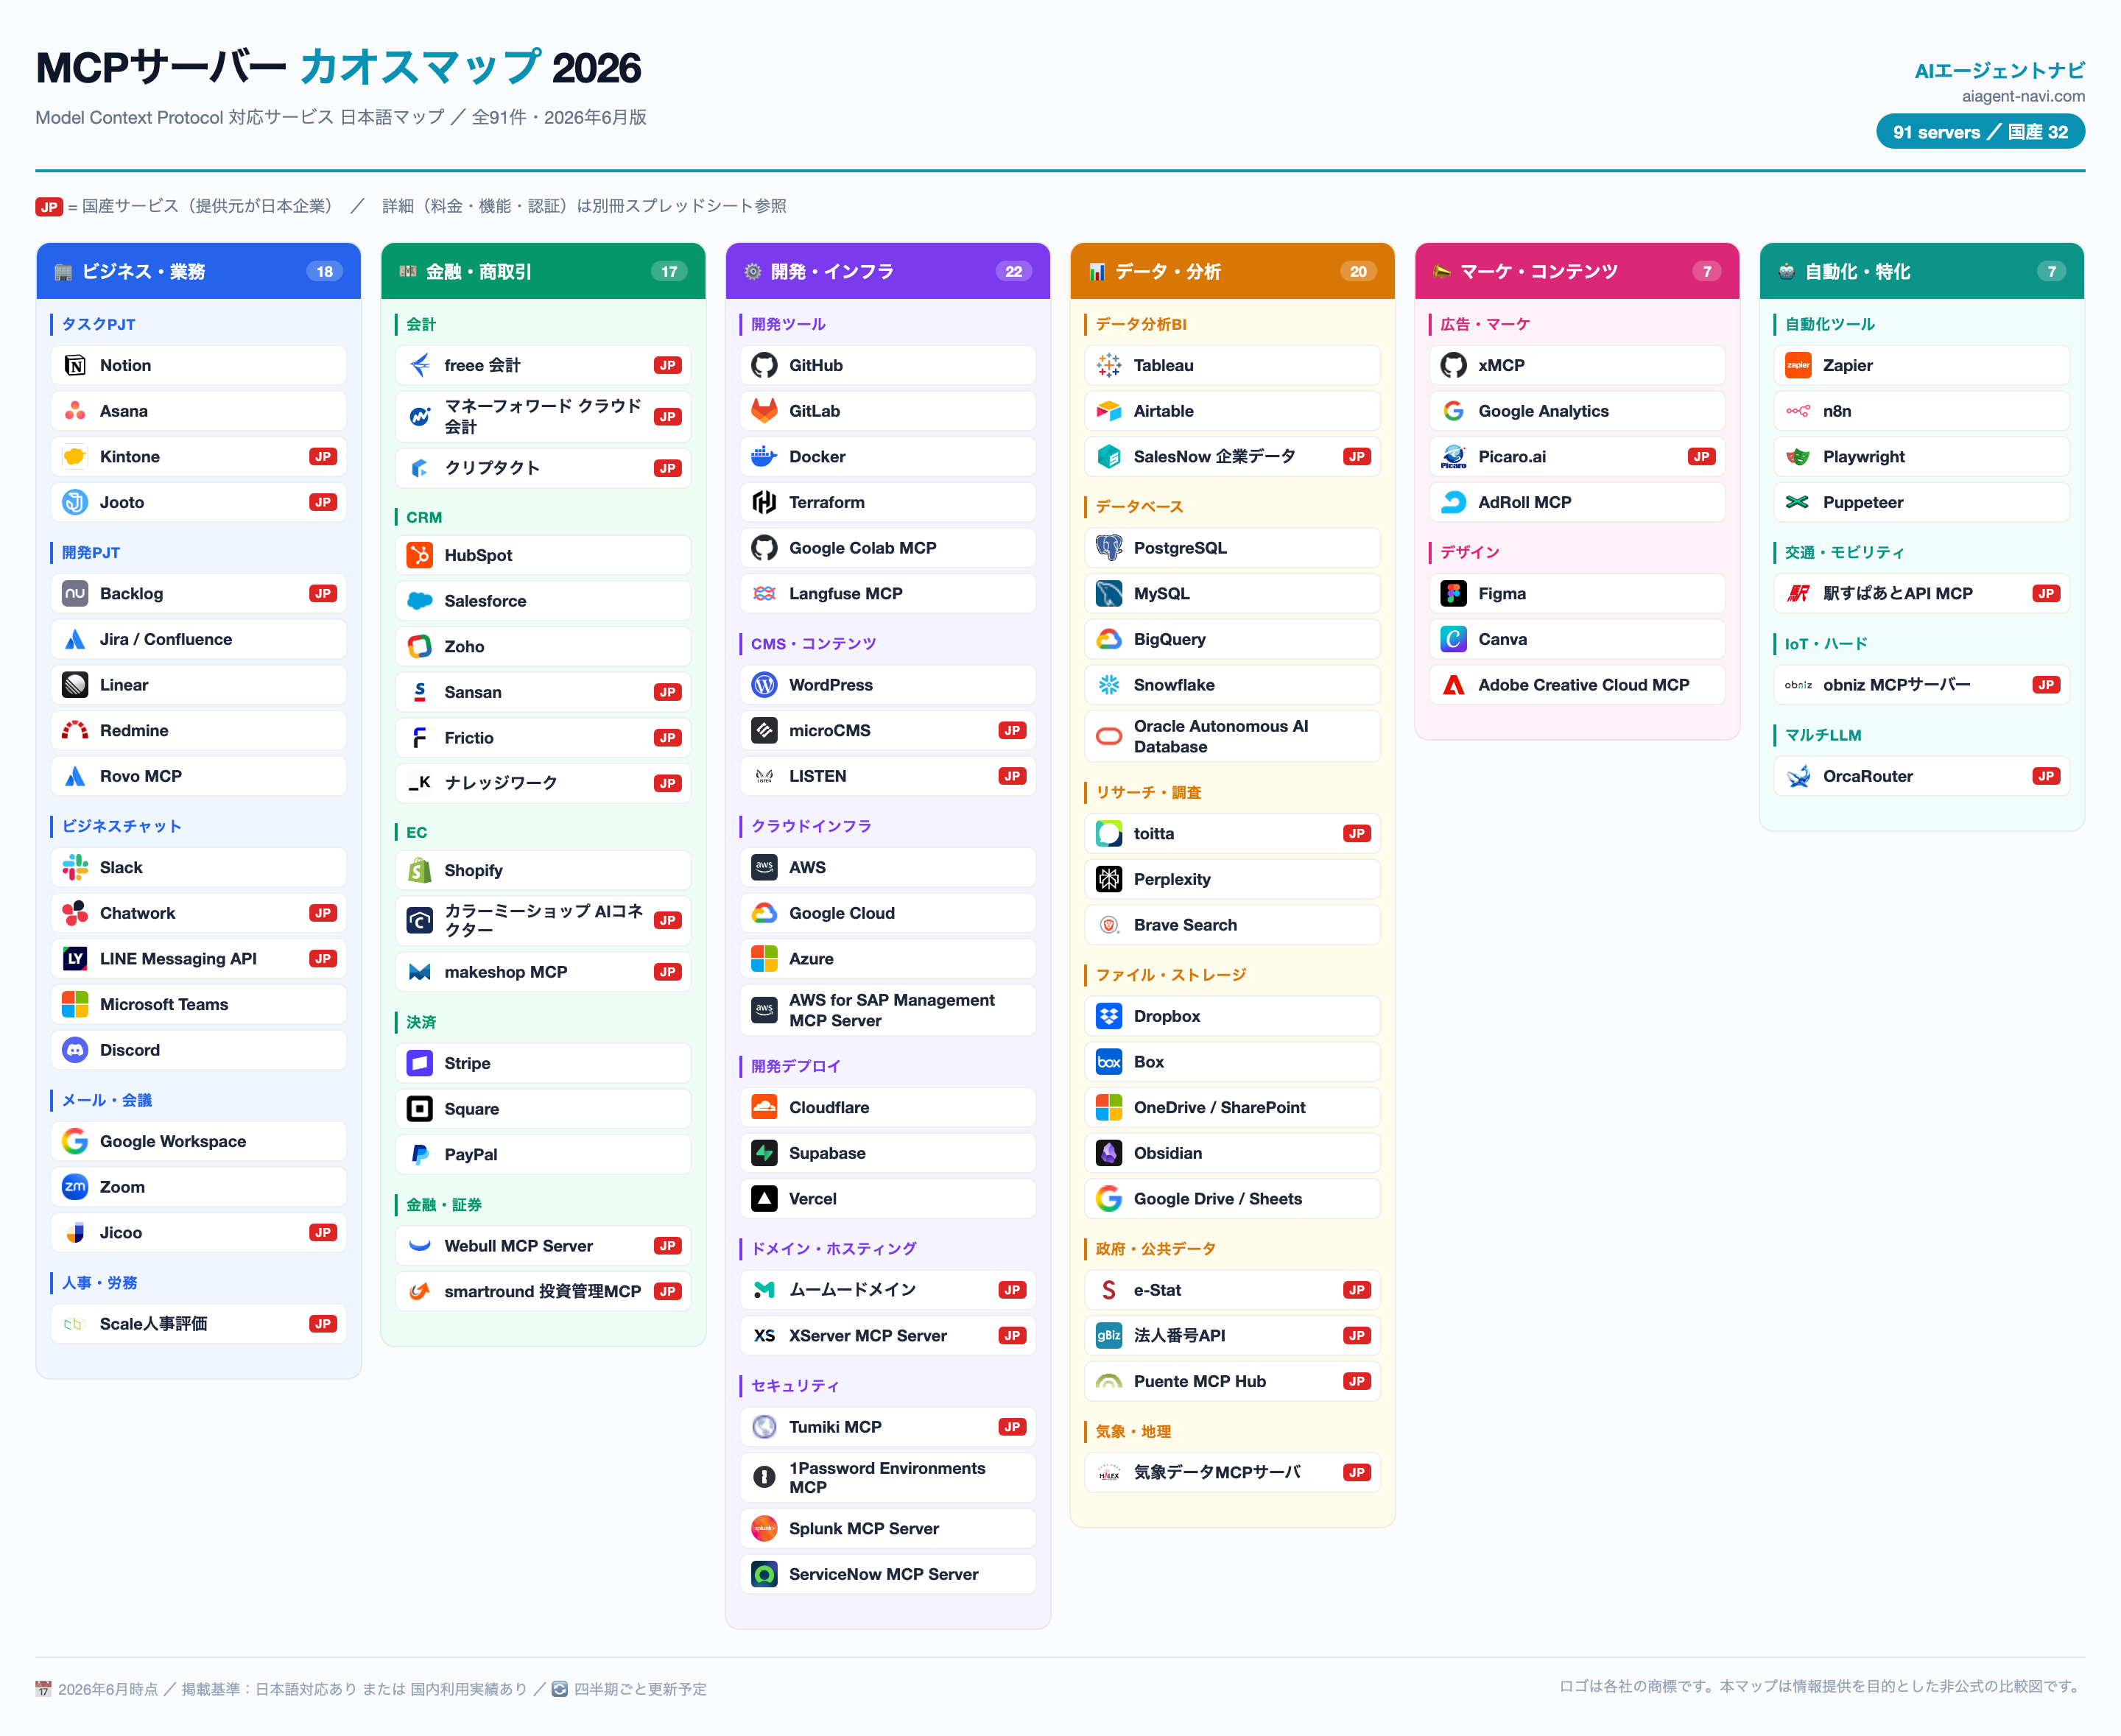Click the Vercel triangle icon

coord(764,1199)
